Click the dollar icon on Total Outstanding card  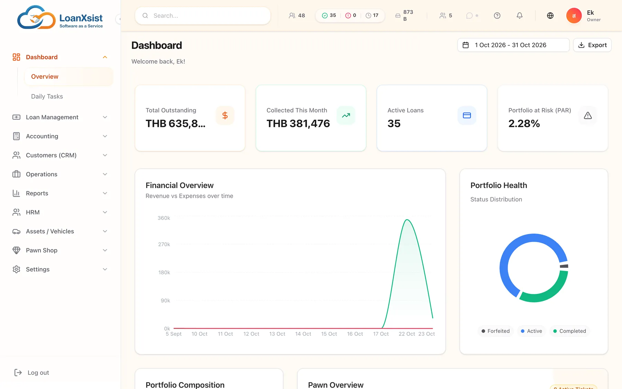[x=225, y=115]
